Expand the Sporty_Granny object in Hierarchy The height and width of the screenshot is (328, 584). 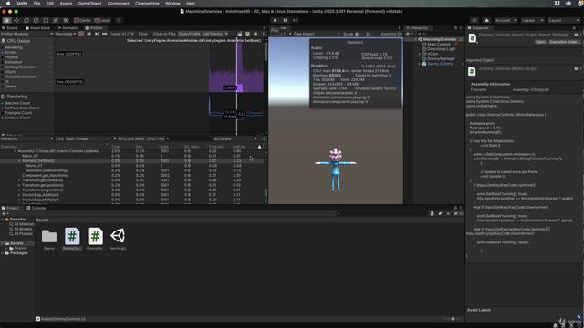coord(420,64)
